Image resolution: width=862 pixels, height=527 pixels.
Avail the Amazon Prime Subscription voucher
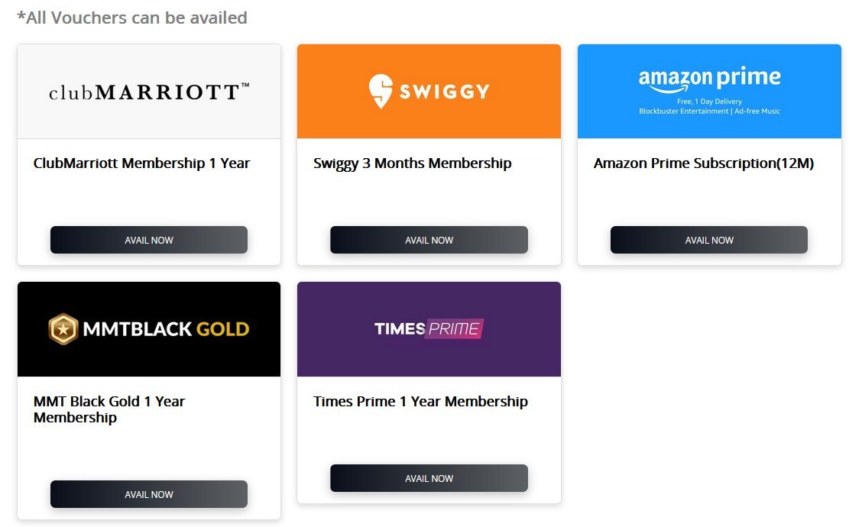pyautogui.click(x=709, y=240)
